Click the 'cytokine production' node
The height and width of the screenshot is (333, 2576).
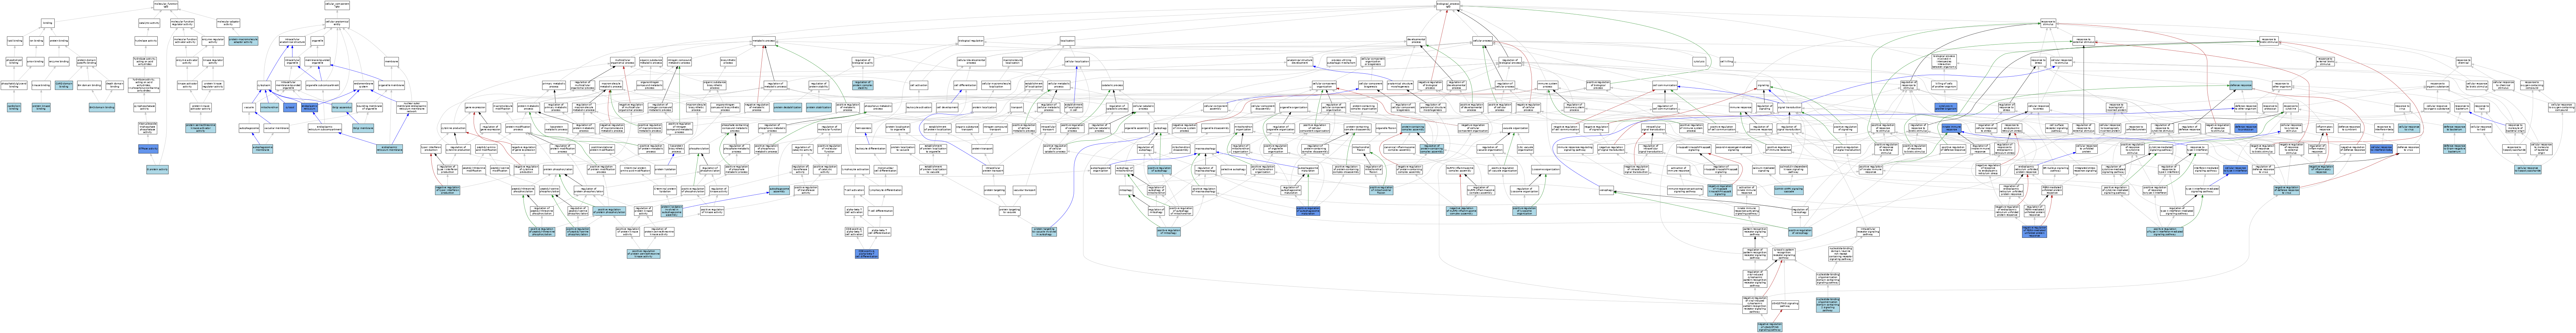pyautogui.click(x=453, y=128)
